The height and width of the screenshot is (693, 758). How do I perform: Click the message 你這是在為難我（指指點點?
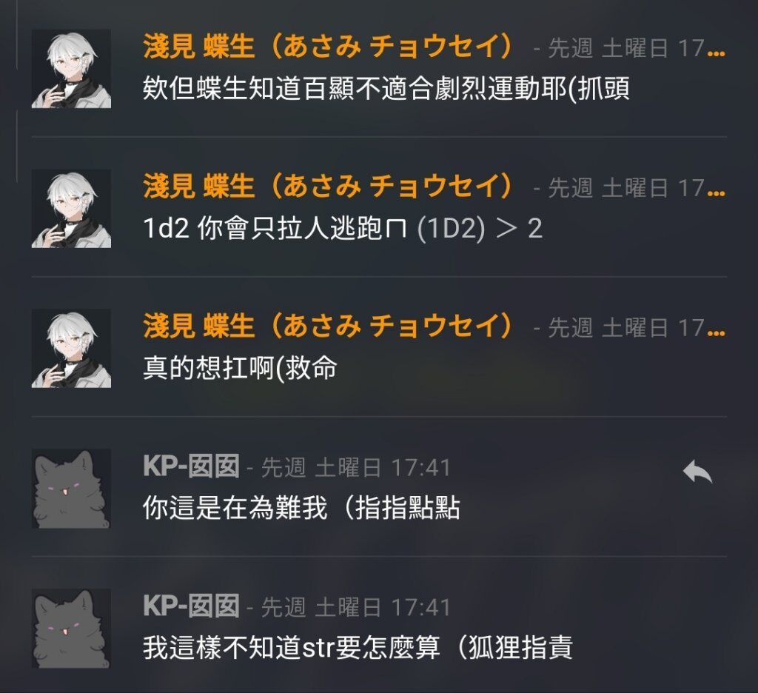[301, 508]
